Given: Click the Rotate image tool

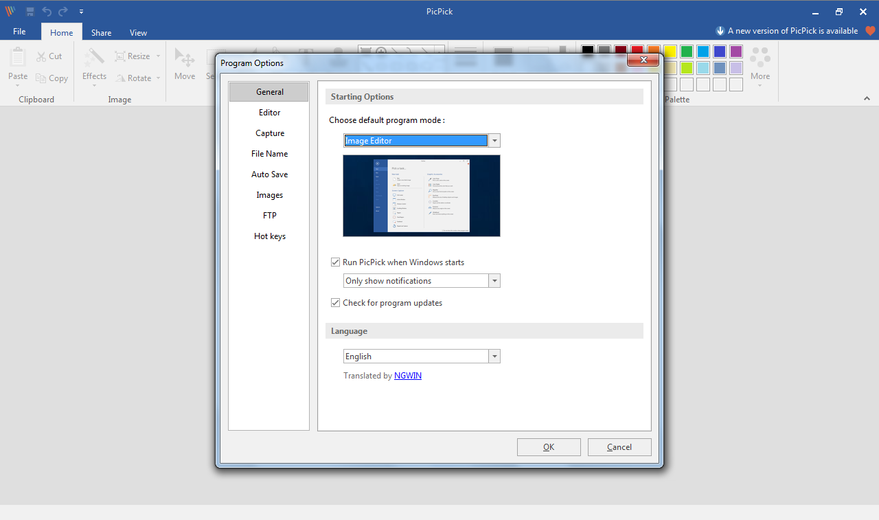Looking at the screenshot, I should click(133, 78).
